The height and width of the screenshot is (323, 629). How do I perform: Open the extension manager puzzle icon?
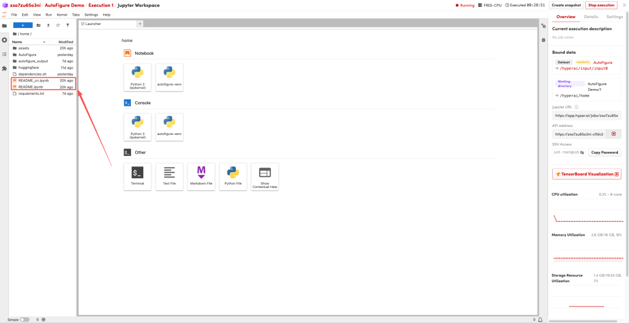(5, 69)
